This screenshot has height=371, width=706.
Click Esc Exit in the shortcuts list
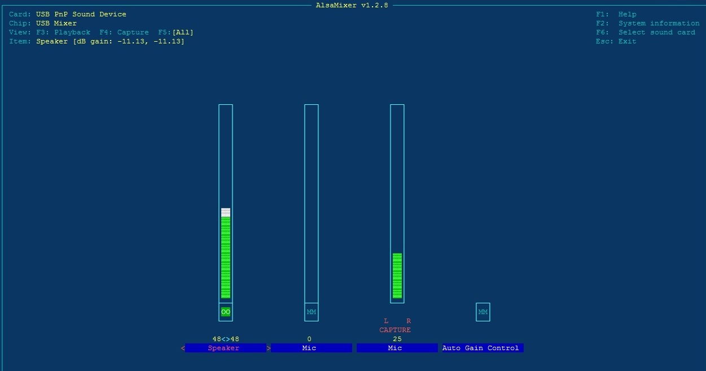pyautogui.click(x=616, y=41)
